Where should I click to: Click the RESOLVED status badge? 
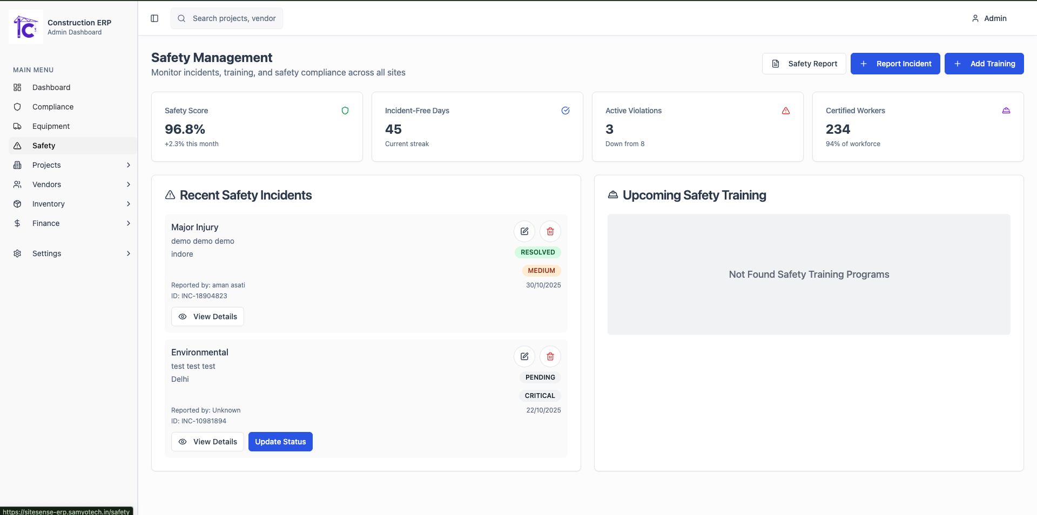point(538,252)
